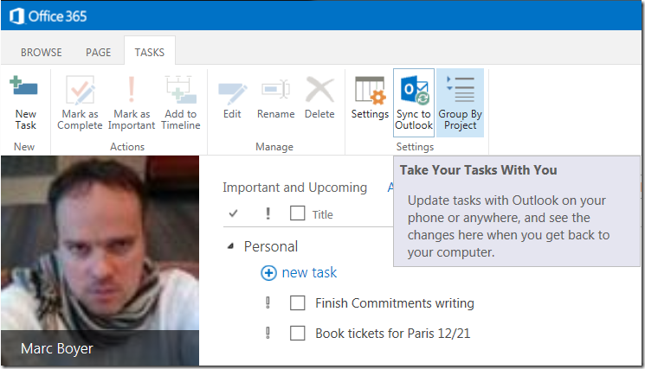Switch to the BROWSE tab
The width and height of the screenshot is (645, 369).
coord(43,53)
